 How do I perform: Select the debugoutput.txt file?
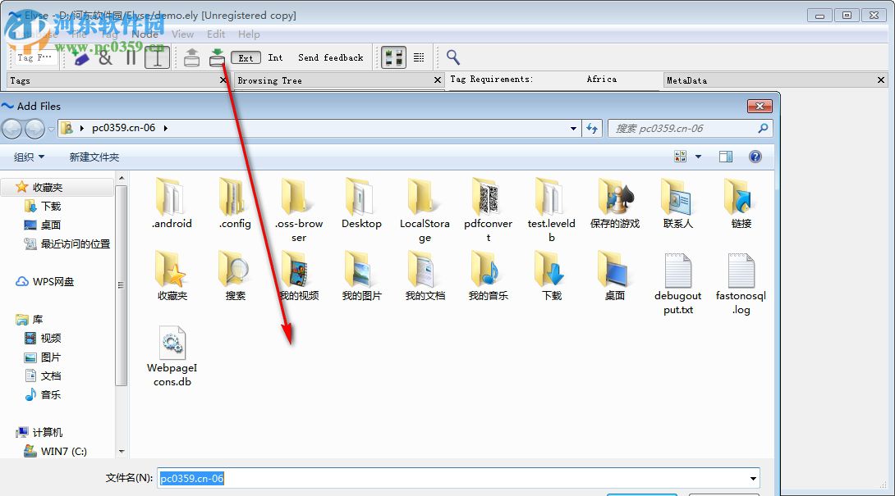pyautogui.click(x=677, y=284)
